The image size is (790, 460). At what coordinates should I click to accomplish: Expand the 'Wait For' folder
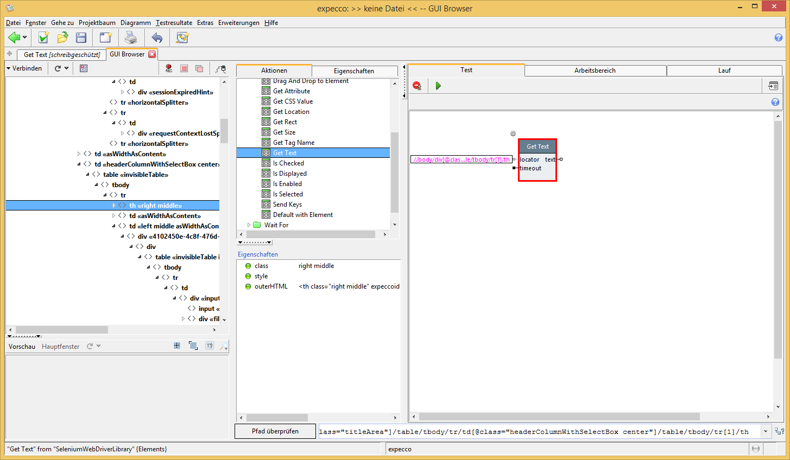pyautogui.click(x=249, y=225)
